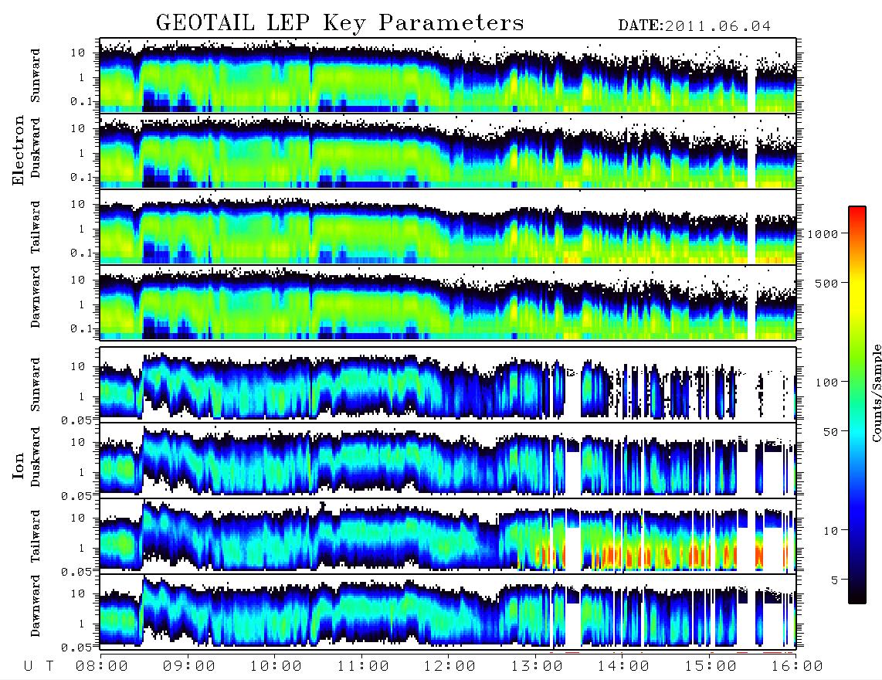Click the '09:00' time tick label
Screen dimensions: 882x680
coord(189,666)
